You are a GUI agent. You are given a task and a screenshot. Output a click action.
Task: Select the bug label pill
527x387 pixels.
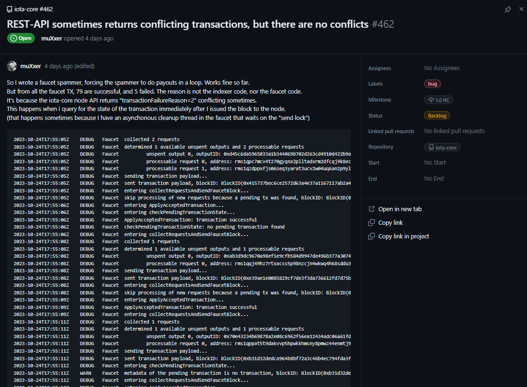433,84
